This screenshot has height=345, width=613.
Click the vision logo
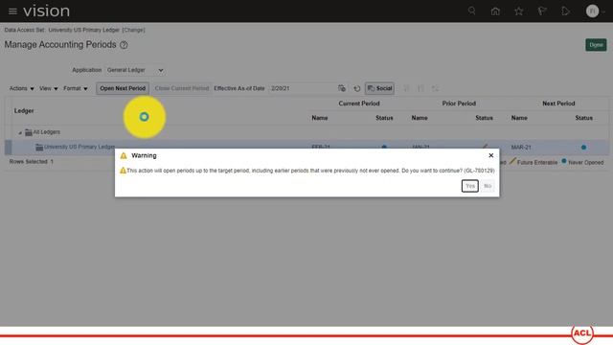click(x=47, y=11)
